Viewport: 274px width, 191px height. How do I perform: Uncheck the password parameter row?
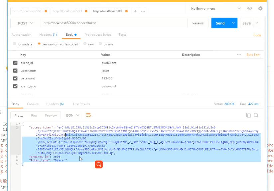click(x=15, y=78)
